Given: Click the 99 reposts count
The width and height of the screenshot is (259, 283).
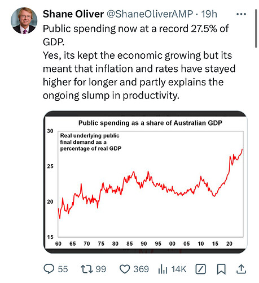Looking at the screenshot, I should (x=101, y=269).
